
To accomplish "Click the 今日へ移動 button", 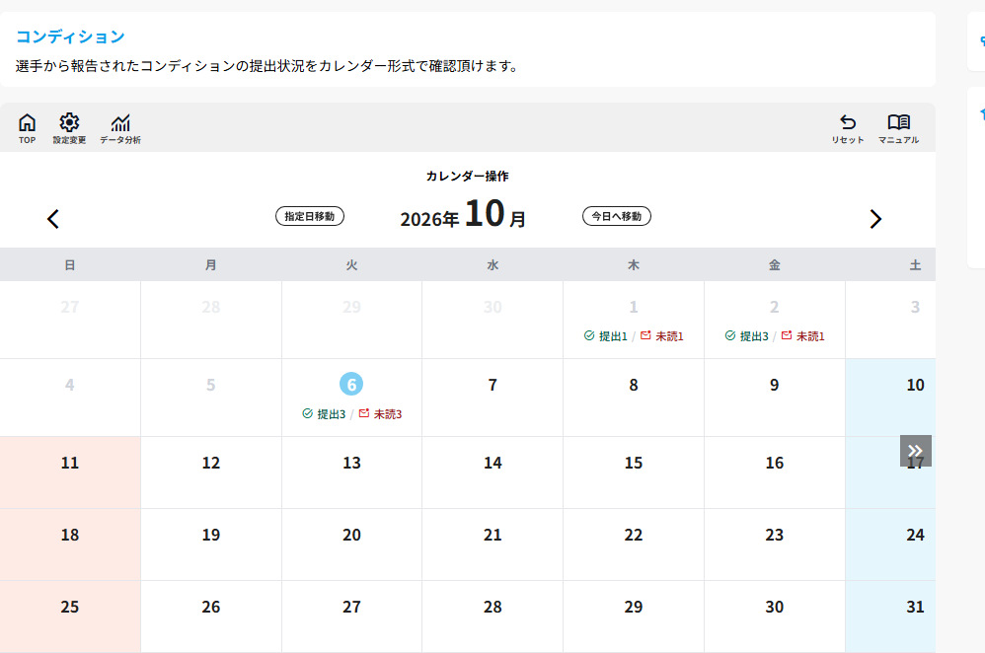I will pos(616,216).
